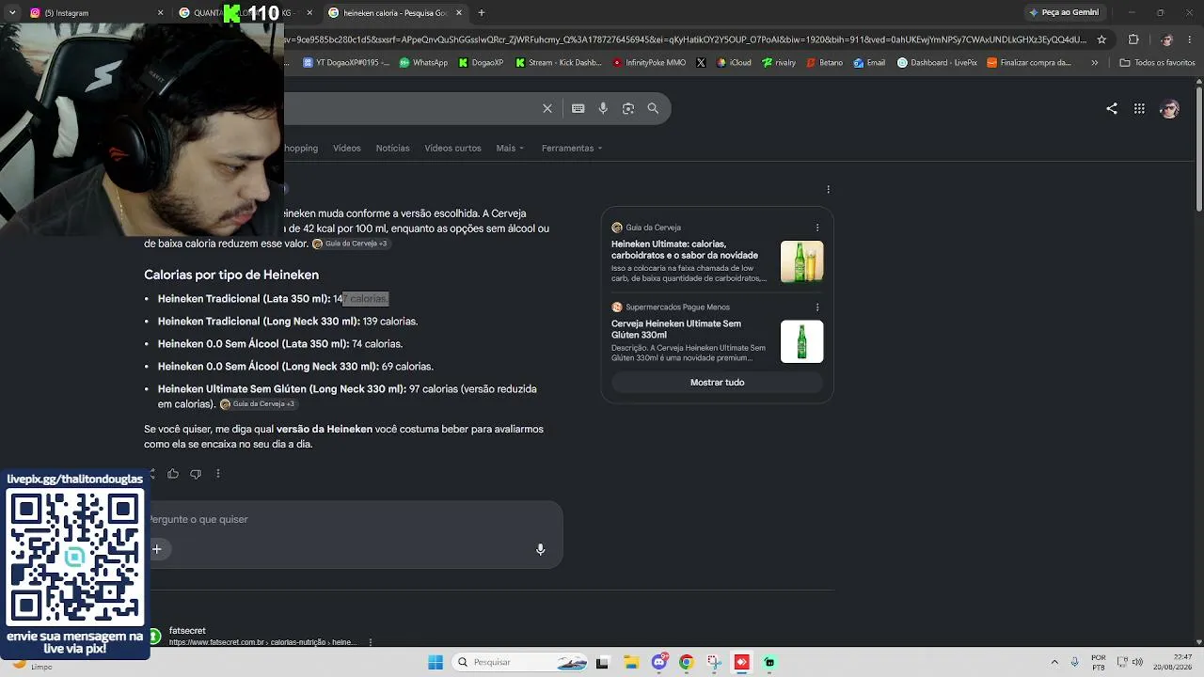Open File Explorer from the taskbar
Screen dimensions: 1204x677
[x=631, y=662]
